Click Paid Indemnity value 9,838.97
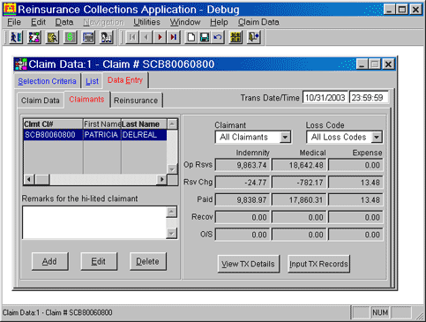The image size is (426, 322). (x=243, y=200)
